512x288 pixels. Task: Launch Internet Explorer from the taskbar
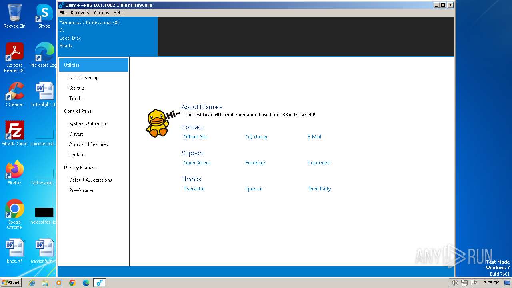[x=32, y=283]
